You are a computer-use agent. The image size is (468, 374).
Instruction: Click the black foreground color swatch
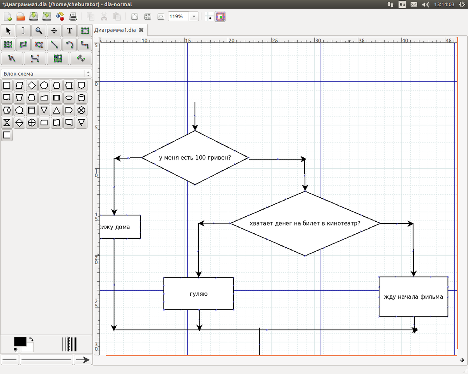tap(19, 341)
